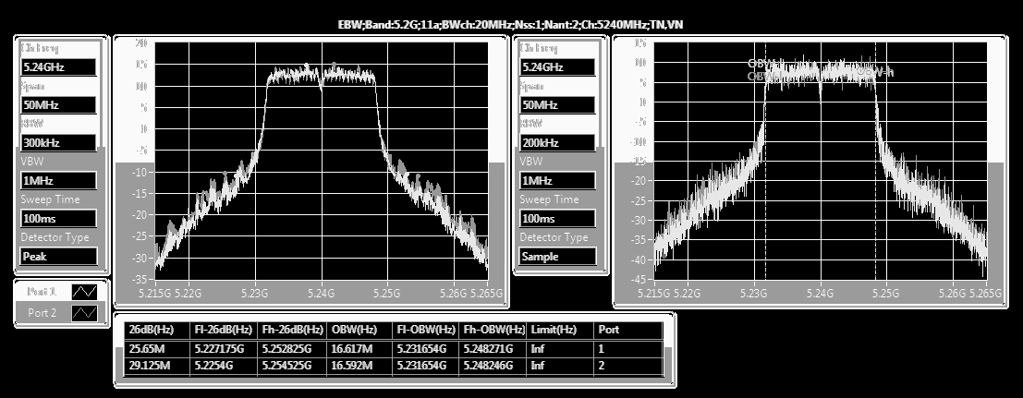
Task: Click the Peak detector type field
Action: (x=58, y=257)
